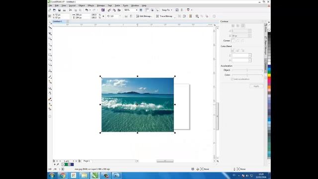This screenshot has width=318, height=179.
Task: Switch to the Page 1 tab
Action: [86, 161]
